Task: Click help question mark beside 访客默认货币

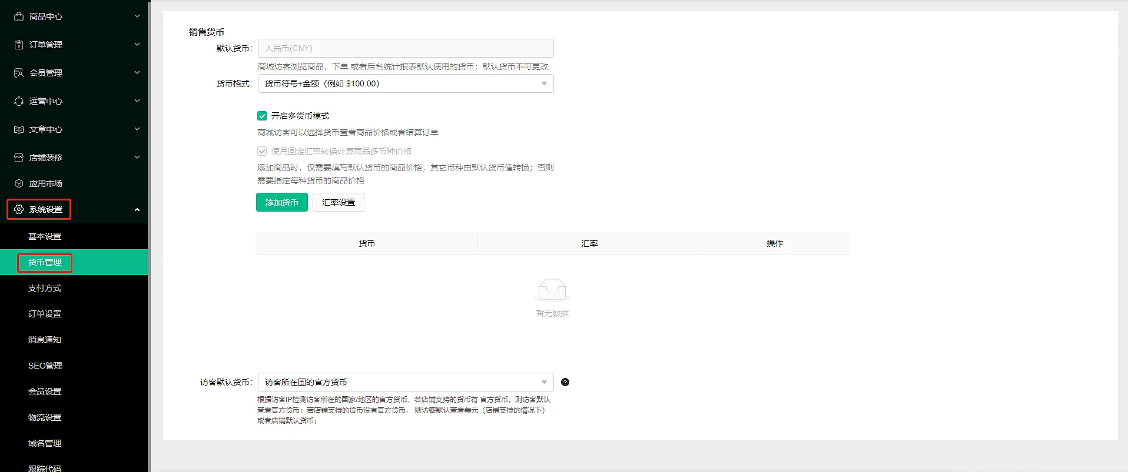Action: pos(565,382)
